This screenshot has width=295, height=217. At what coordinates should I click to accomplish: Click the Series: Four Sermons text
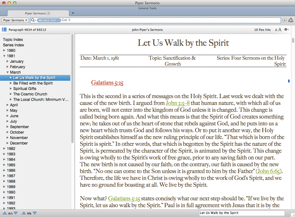tap(251, 61)
